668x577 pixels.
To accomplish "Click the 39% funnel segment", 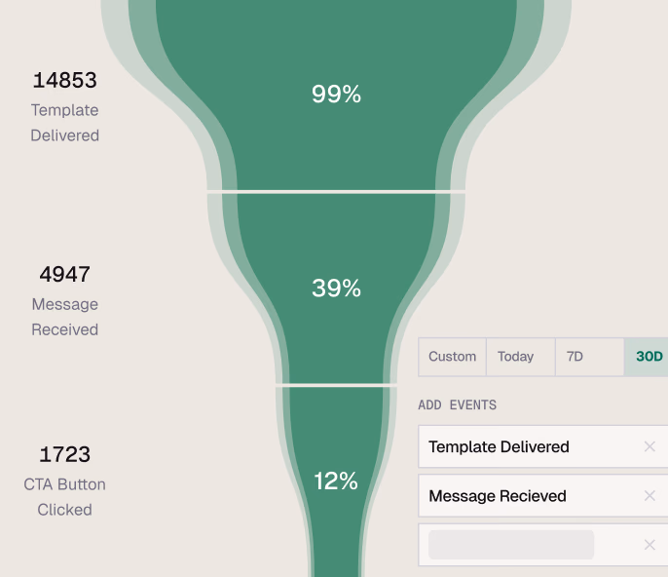I will tap(336, 288).
